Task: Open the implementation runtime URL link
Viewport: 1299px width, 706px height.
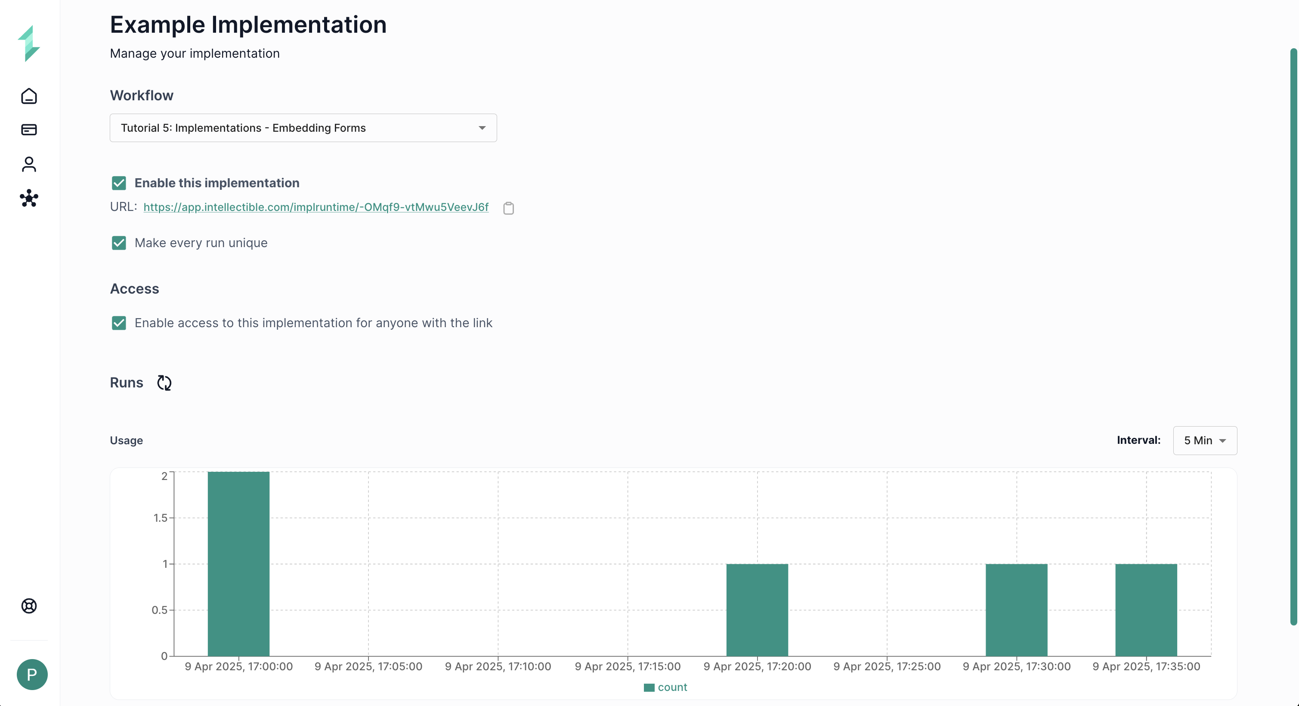Action: click(315, 207)
